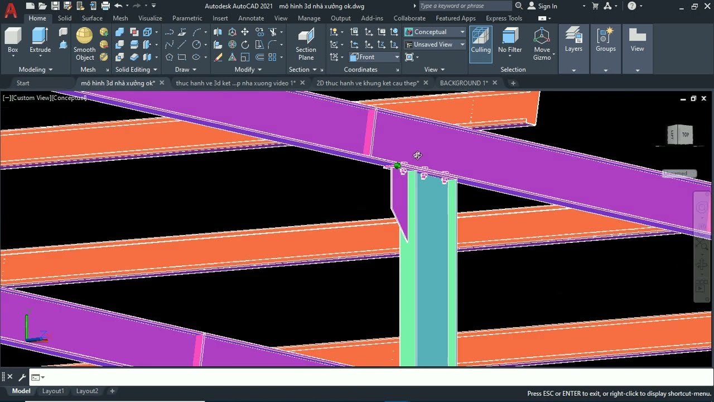Expand the Draw panel

186,70
